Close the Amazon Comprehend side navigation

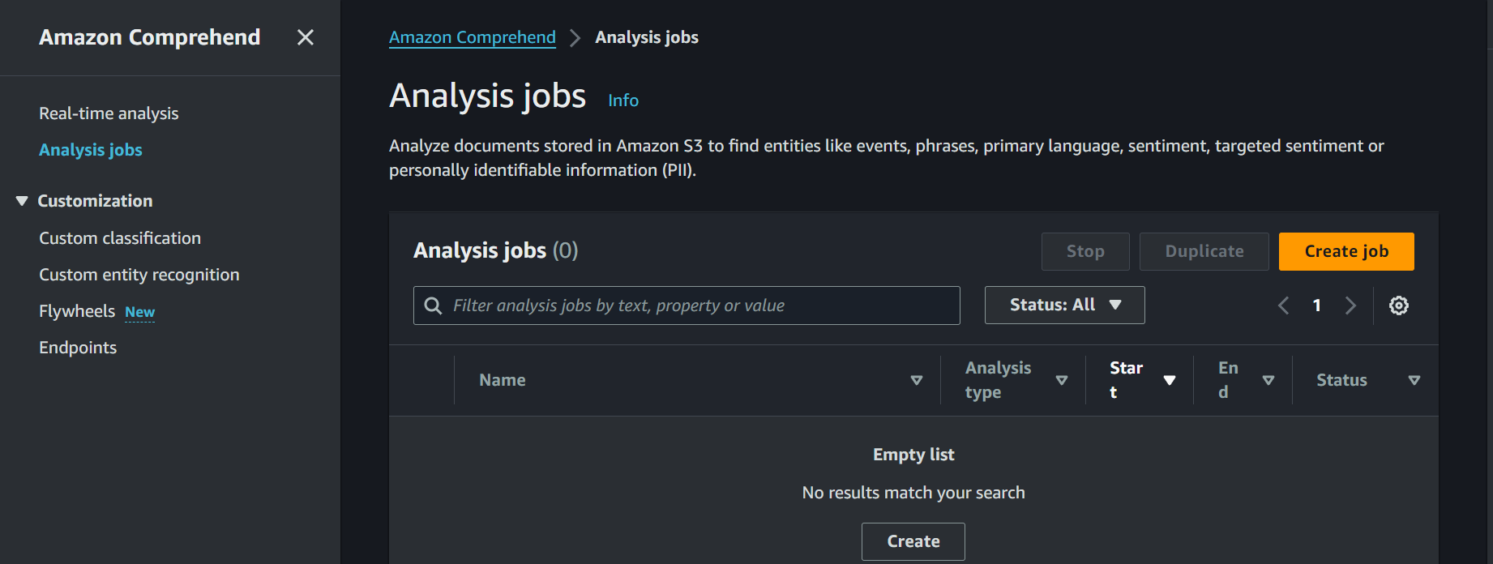(x=305, y=37)
